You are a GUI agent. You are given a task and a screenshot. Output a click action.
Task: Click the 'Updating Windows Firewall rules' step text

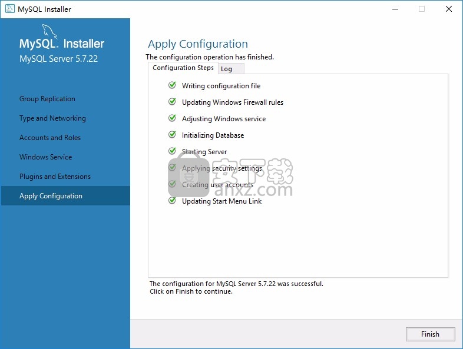233,102
